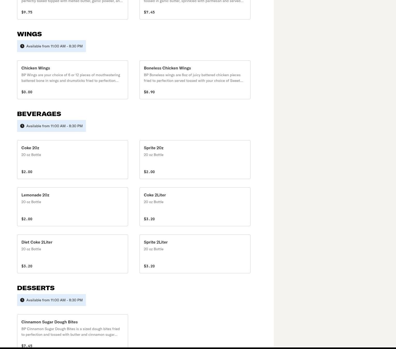Click 20 oz Bottle text under Sprite 2Liter
This screenshot has width=396, height=349.
click(154, 249)
